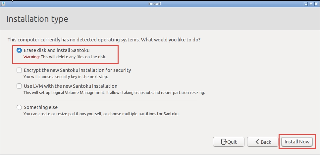The image size is (320, 155).
Task: Choose the Something else option
Action: 19,107
